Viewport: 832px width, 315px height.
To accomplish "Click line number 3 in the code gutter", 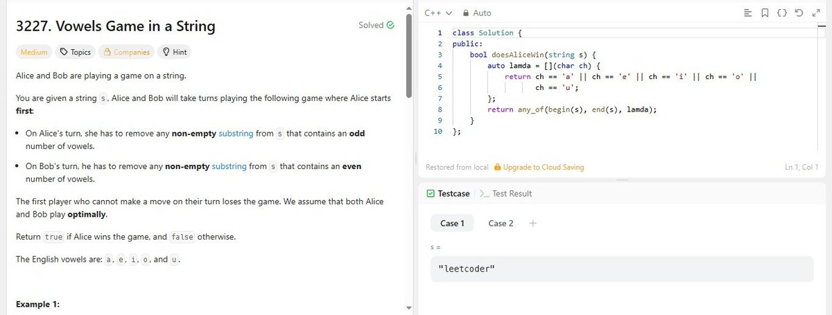I will click(440, 54).
